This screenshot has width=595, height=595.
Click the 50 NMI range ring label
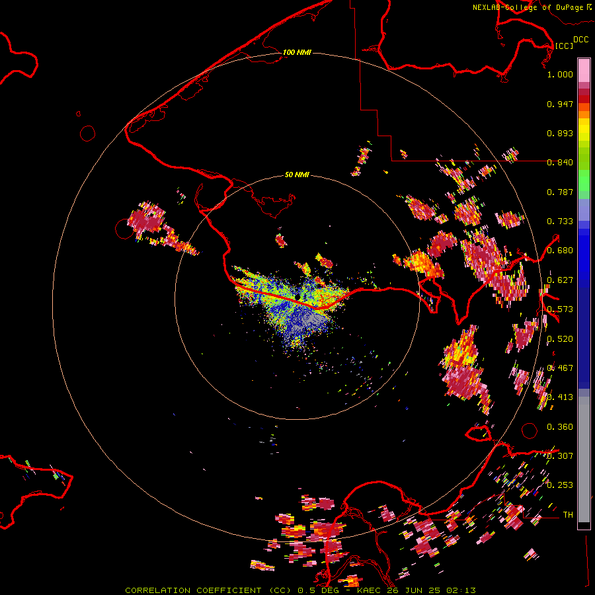tap(297, 175)
